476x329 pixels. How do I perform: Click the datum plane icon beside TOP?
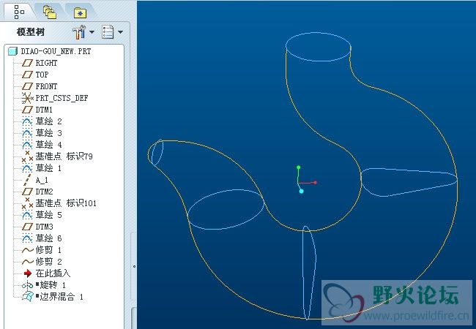(27, 75)
